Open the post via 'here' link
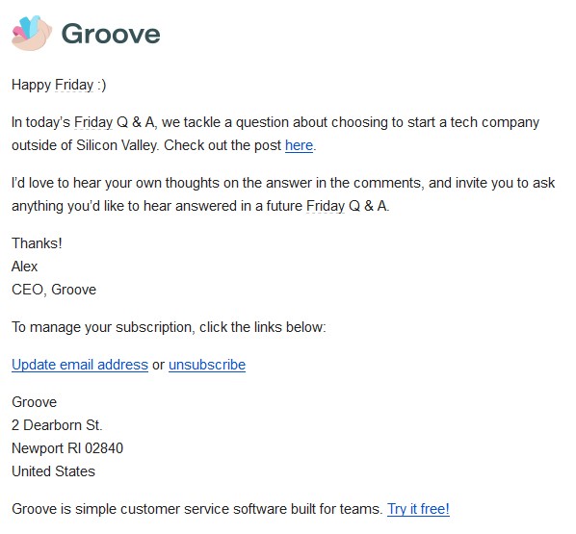Screen dimensions: 576x534 pyautogui.click(x=299, y=145)
